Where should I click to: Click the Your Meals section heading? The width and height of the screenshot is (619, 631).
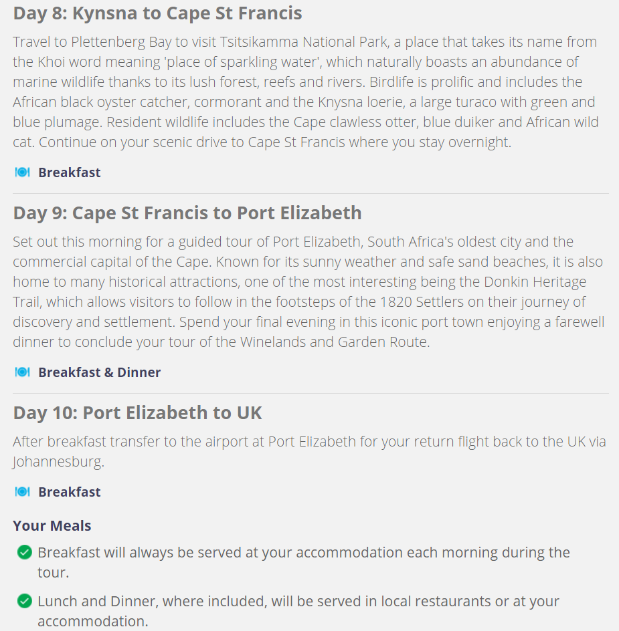[x=52, y=525]
